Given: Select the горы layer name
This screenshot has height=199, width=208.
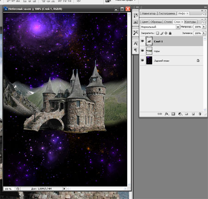Looking at the screenshot, I should pyautogui.click(x=157, y=51).
